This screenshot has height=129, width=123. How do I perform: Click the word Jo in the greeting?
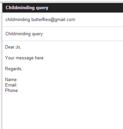(x=18, y=47)
